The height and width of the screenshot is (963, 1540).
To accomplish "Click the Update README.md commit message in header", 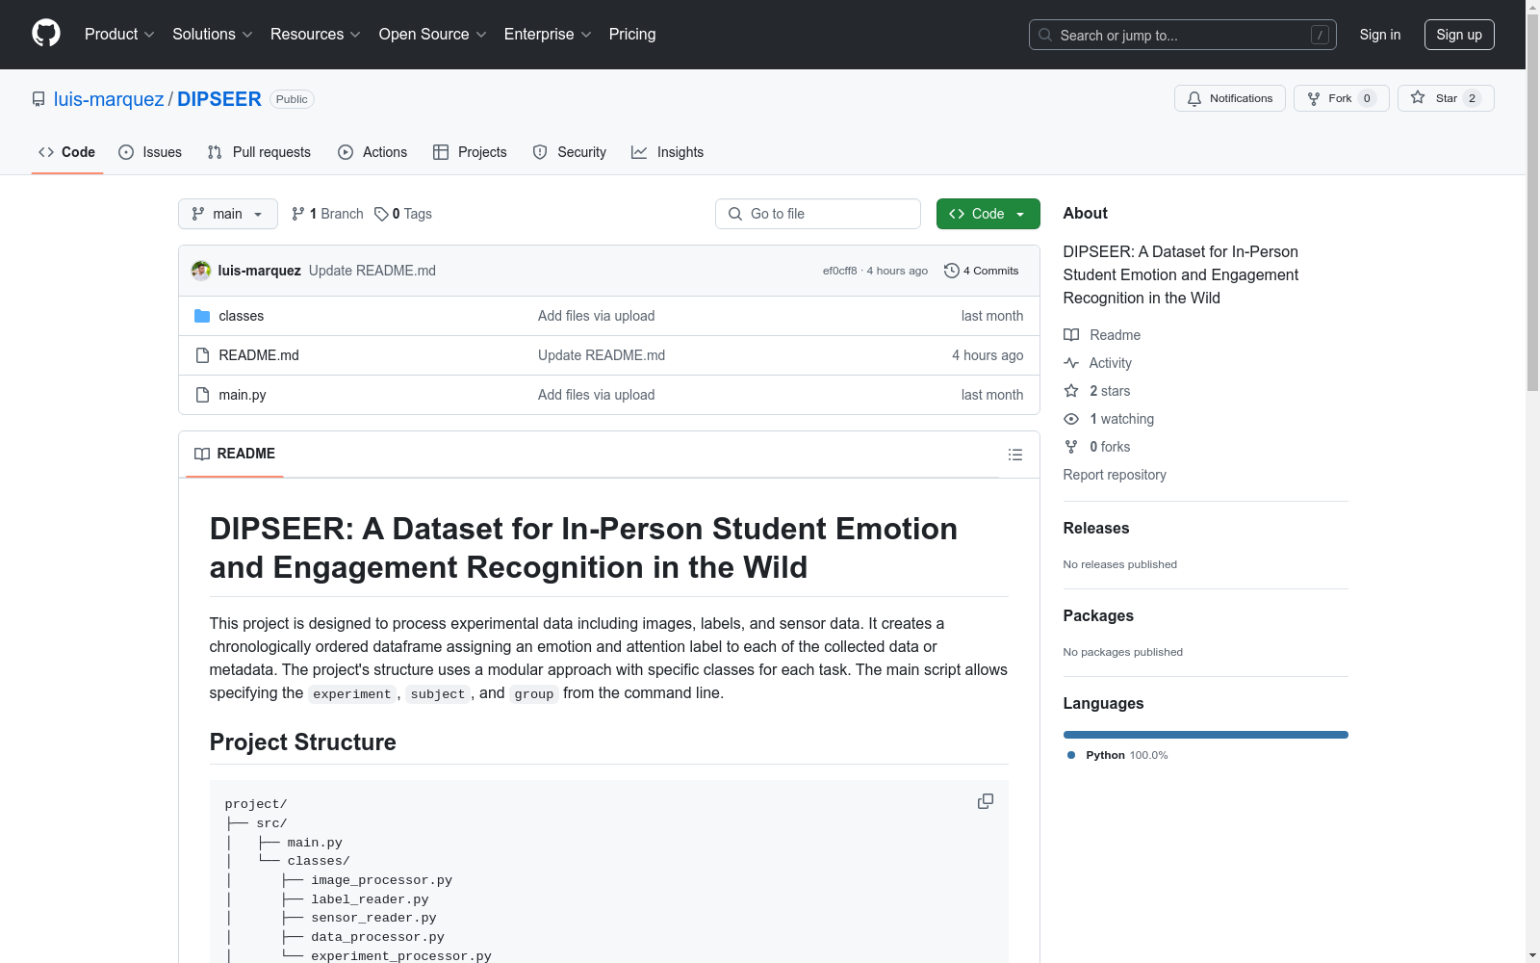I will (372, 271).
